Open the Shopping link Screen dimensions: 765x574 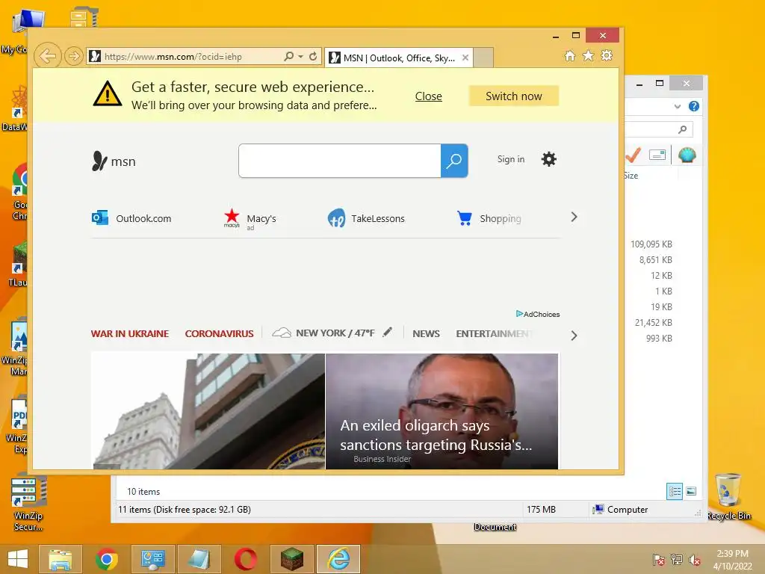click(x=501, y=219)
